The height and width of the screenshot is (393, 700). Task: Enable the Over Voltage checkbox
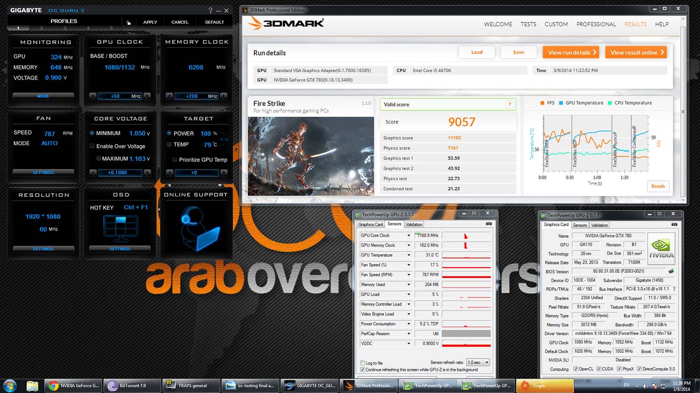pyautogui.click(x=92, y=146)
